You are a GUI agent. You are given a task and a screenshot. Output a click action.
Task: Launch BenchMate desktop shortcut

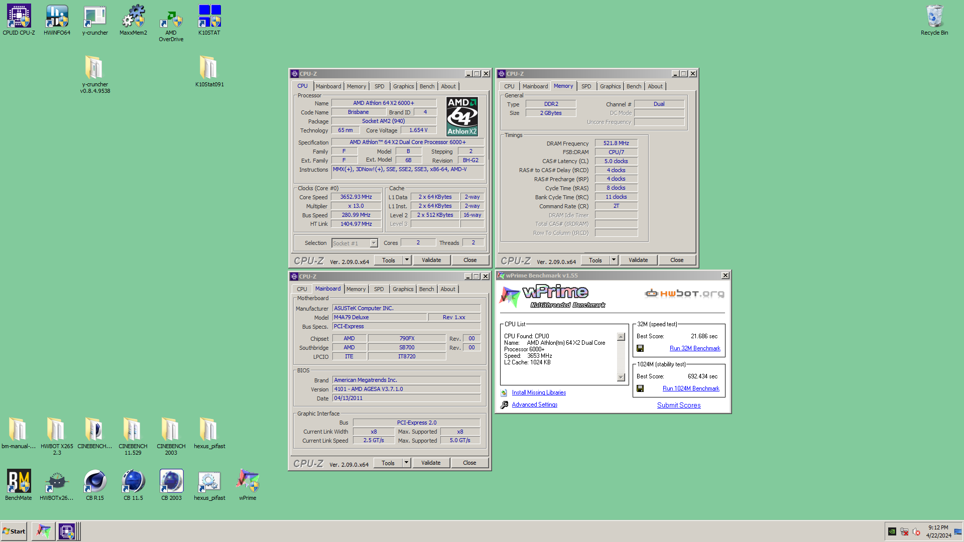click(x=19, y=485)
